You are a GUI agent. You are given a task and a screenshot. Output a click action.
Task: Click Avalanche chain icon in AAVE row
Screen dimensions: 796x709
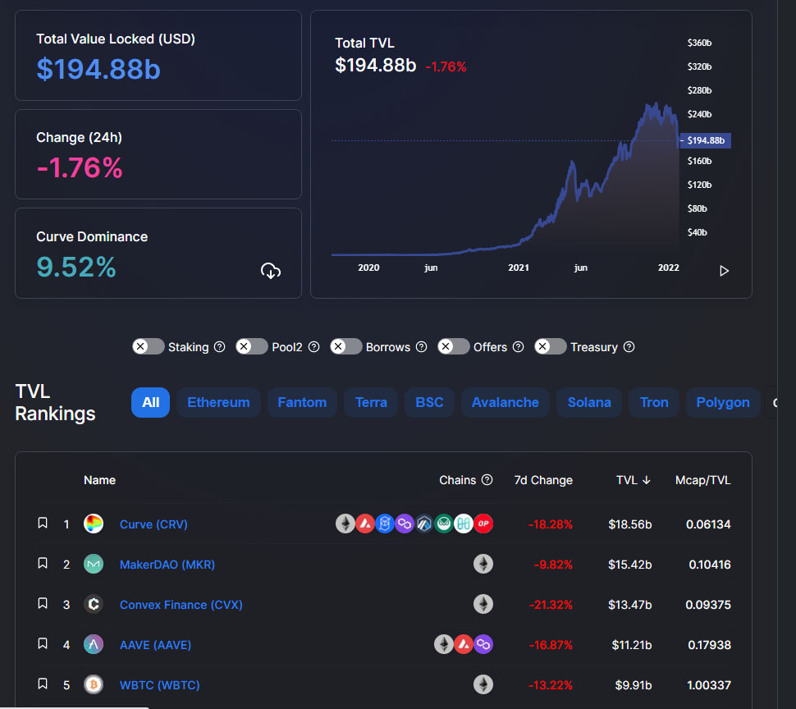pos(464,644)
